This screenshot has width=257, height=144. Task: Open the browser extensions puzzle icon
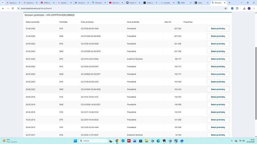(237, 8)
